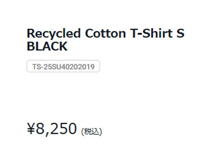Image resolution: width=216 pixels, height=162 pixels.
Task: Click the closing parenthesis after 税込
Action: [100, 132]
